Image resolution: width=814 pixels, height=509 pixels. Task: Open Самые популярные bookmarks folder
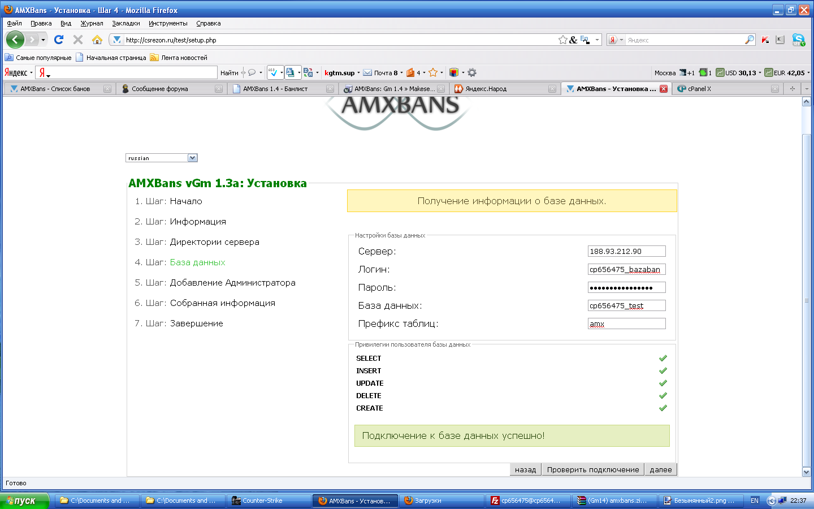pyautogui.click(x=38, y=57)
